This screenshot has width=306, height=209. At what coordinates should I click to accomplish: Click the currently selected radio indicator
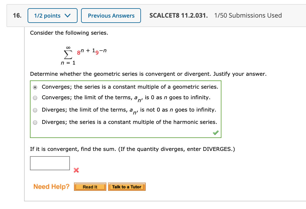click(35, 87)
